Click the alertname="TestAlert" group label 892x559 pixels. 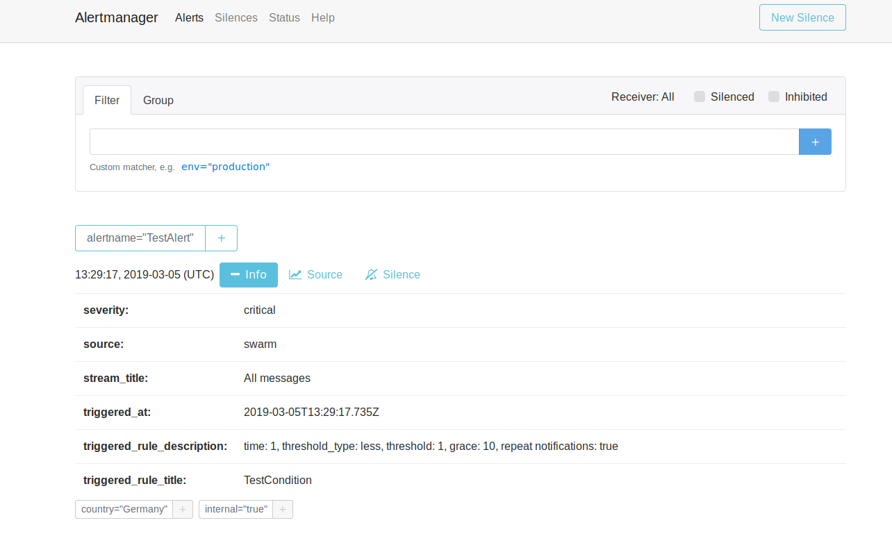click(140, 238)
